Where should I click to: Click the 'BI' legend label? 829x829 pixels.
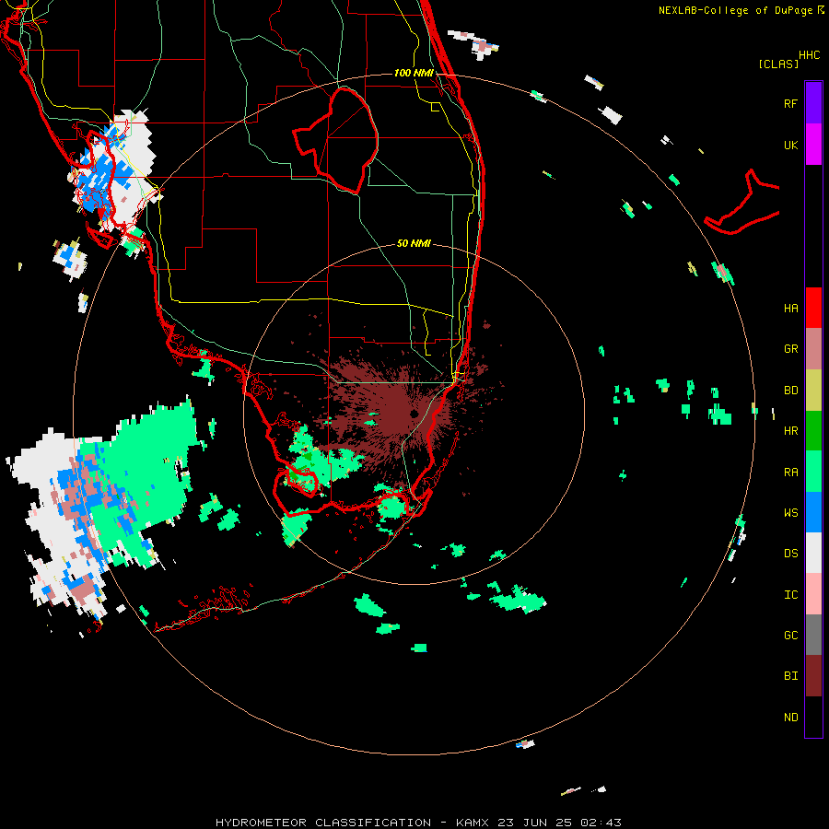(x=790, y=676)
